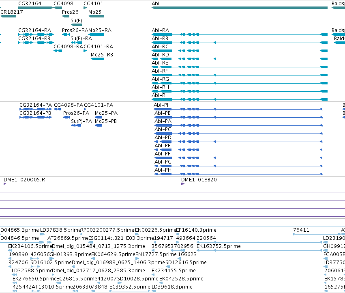The image size is (345, 293).
Task: Select transcript Mo25-RA
Action: pyautogui.click(x=100, y=30)
